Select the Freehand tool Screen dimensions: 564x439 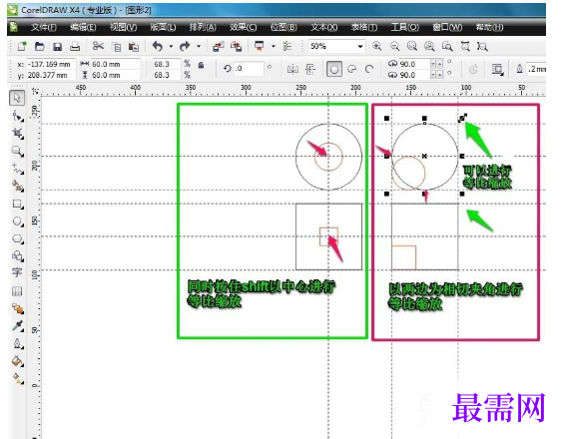pyautogui.click(x=17, y=169)
